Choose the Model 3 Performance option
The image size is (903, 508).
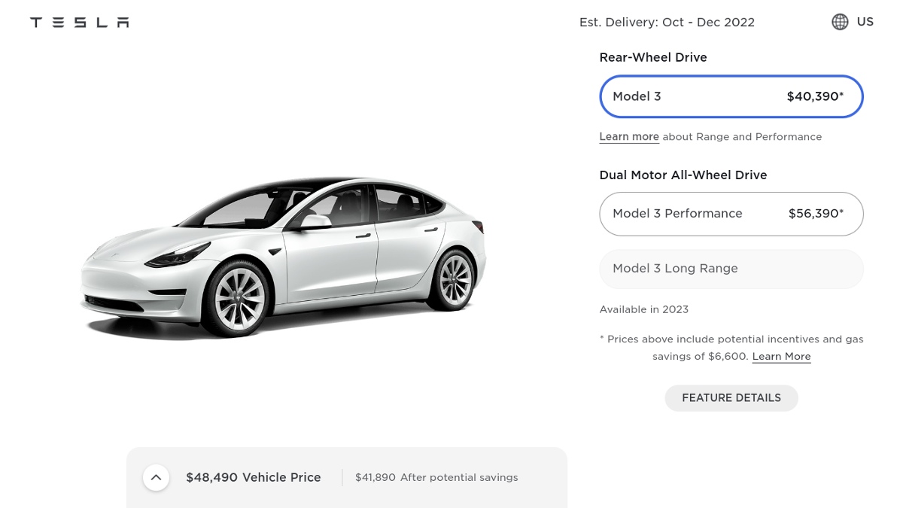pyautogui.click(x=731, y=214)
